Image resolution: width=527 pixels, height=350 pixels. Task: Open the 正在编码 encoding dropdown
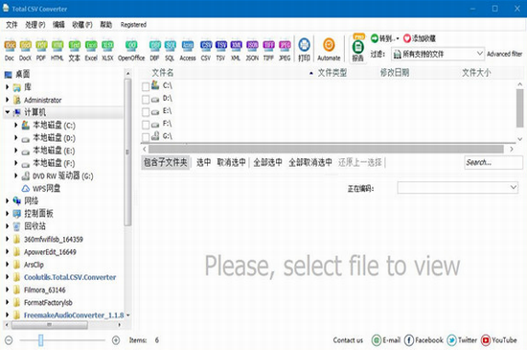458,188
